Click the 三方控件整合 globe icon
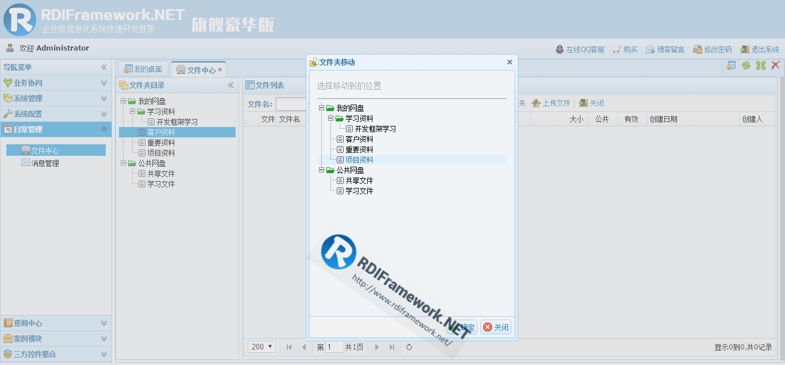The width and height of the screenshot is (785, 365). pos(8,354)
